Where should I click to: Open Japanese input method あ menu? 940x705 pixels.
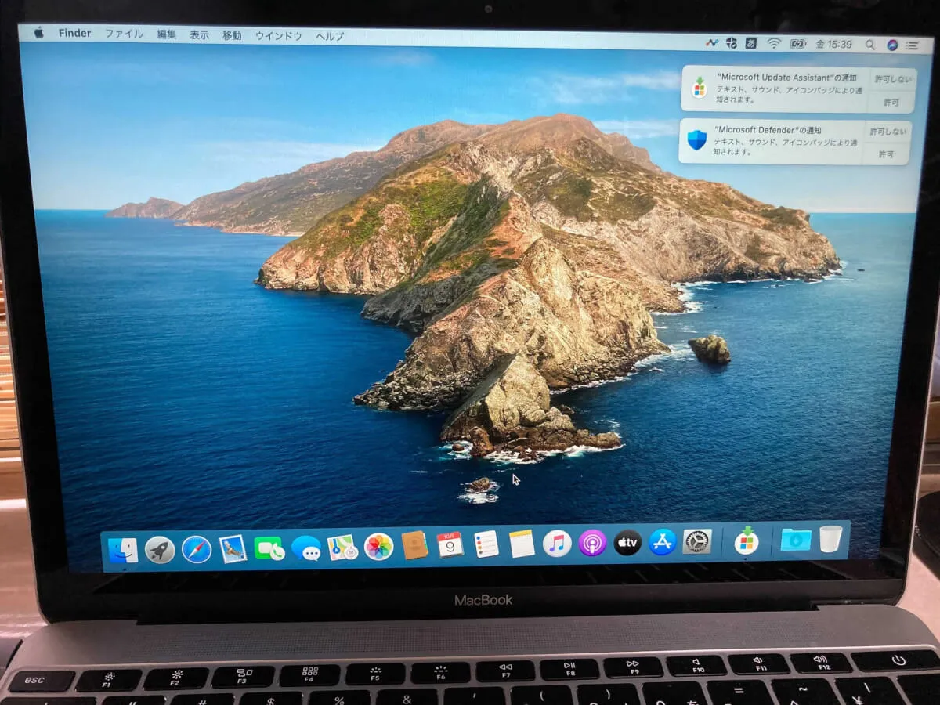[x=751, y=42]
